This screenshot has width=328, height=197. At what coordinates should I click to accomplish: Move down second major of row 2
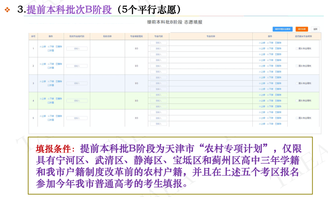270,66
